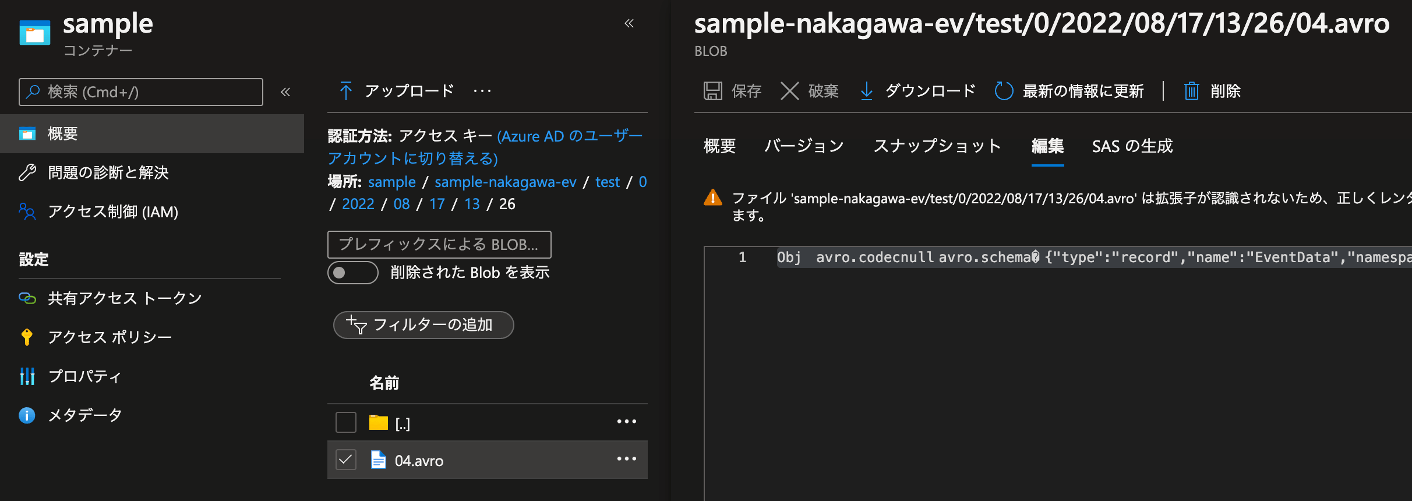The height and width of the screenshot is (501, 1412).
Task: Click the properties bars icon
Action: 27,376
